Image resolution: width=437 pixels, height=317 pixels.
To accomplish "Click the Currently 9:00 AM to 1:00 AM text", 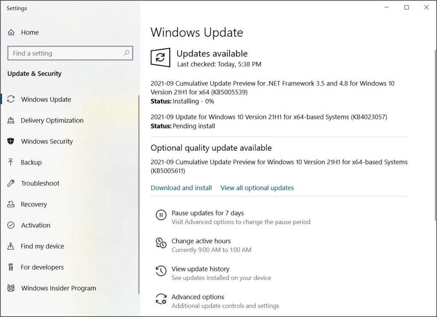I will click(211, 250).
